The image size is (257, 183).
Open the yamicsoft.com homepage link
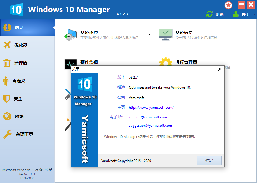point(151,107)
